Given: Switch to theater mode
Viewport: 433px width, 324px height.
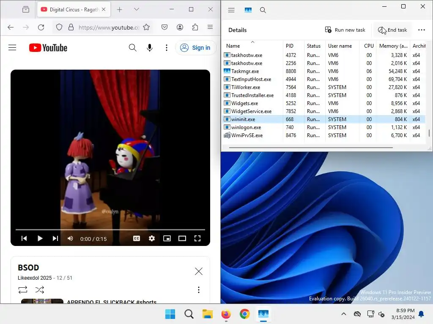Looking at the screenshot, I should [182, 238].
